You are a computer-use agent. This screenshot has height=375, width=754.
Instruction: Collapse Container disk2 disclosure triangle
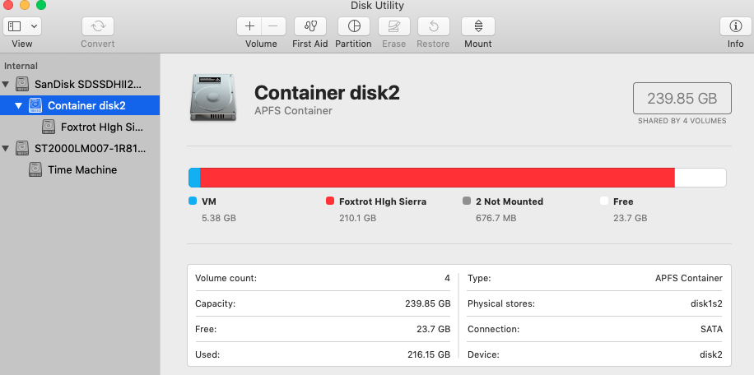pyautogui.click(x=19, y=105)
